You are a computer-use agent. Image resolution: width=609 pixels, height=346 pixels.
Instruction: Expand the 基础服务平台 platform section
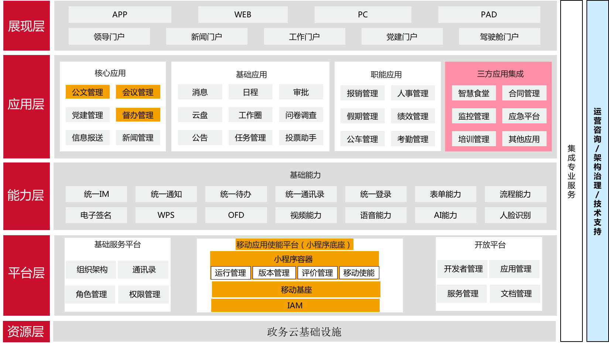pos(117,244)
